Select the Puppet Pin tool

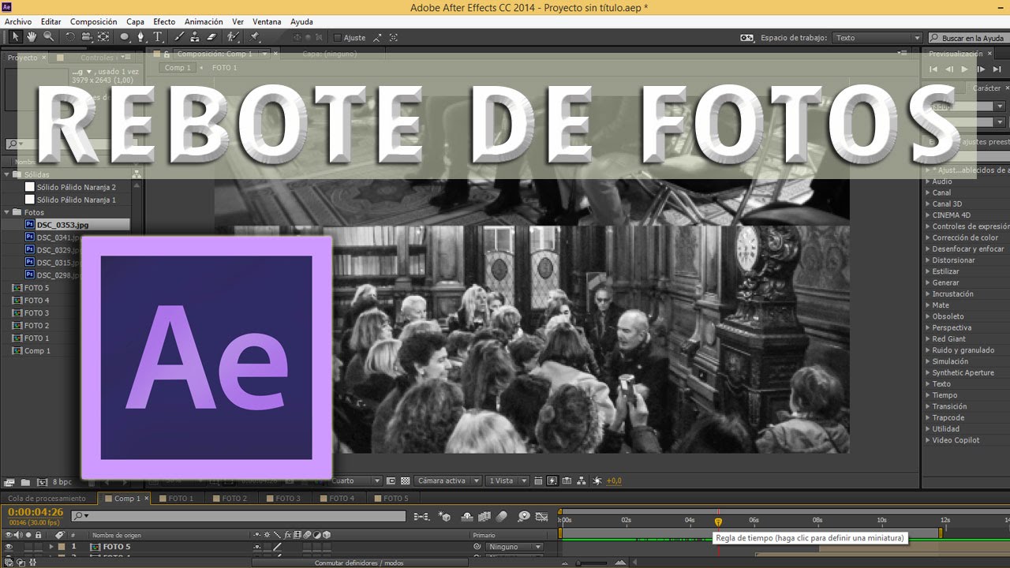(x=254, y=37)
